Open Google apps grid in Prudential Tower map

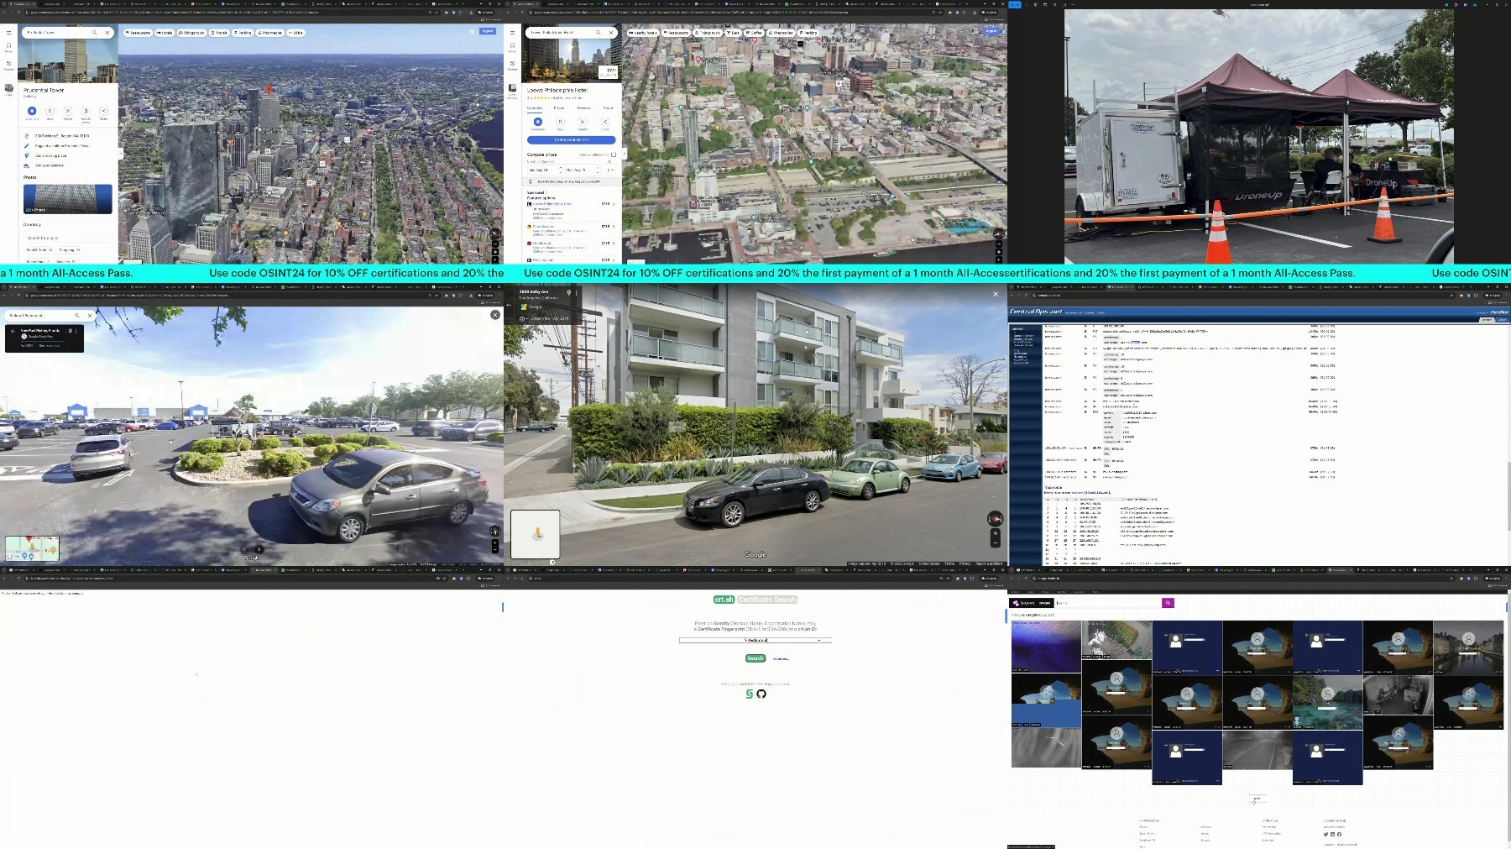(x=473, y=31)
